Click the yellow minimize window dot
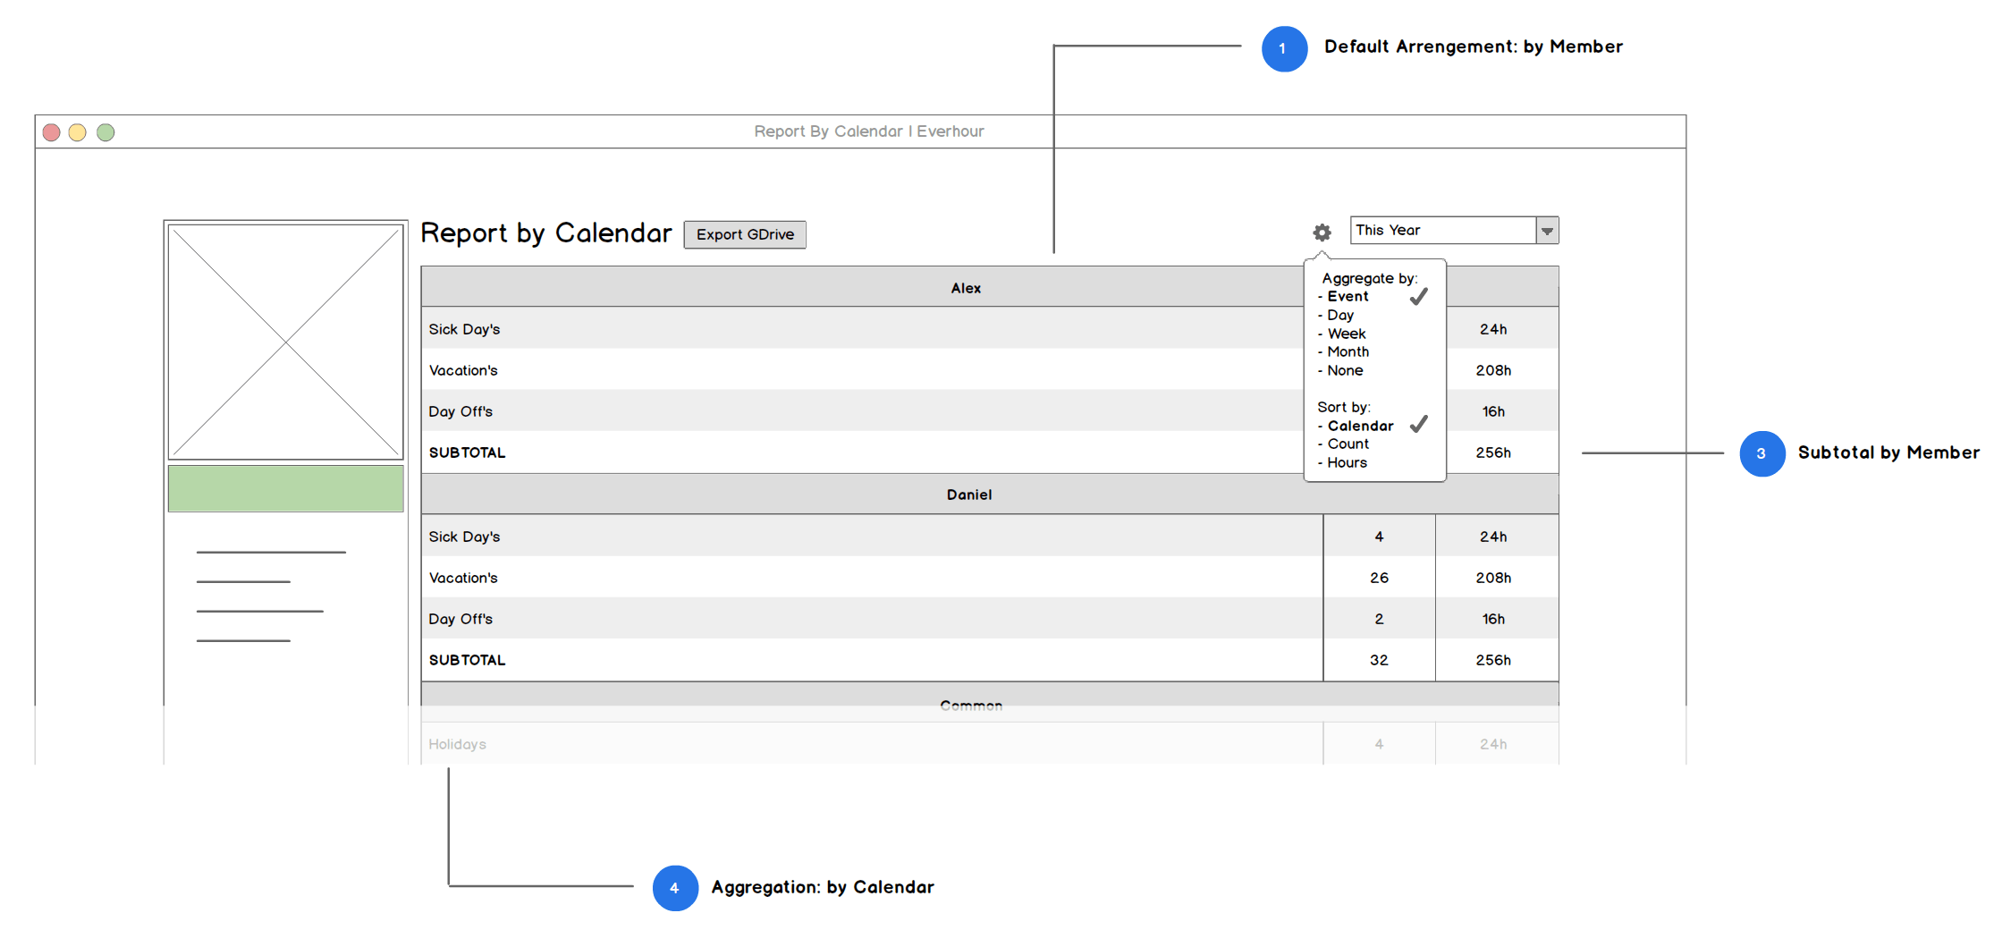 78,132
